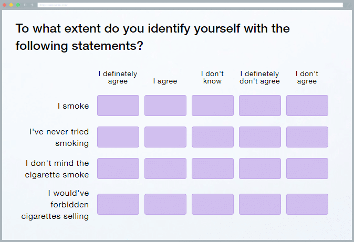This screenshot has height=242, width=354.
Task: Select 'I agree' for don't mind cigarette smoke
Action: [165, 169]
